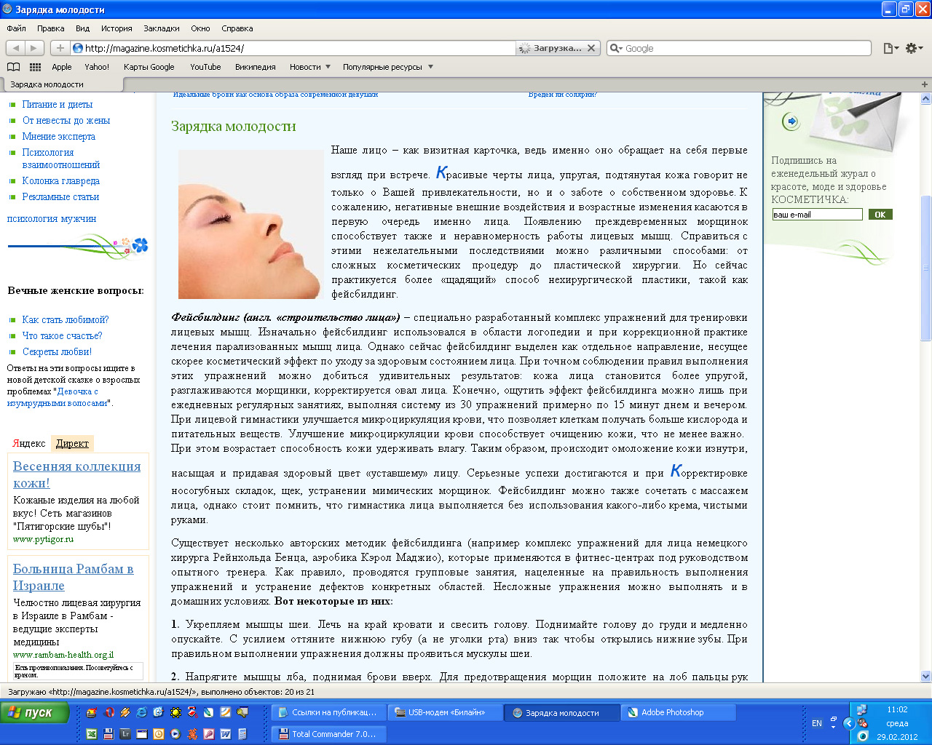Open the search magnifier dropdown in Google field
932x745 pixels.
click(x=616, y=48)
